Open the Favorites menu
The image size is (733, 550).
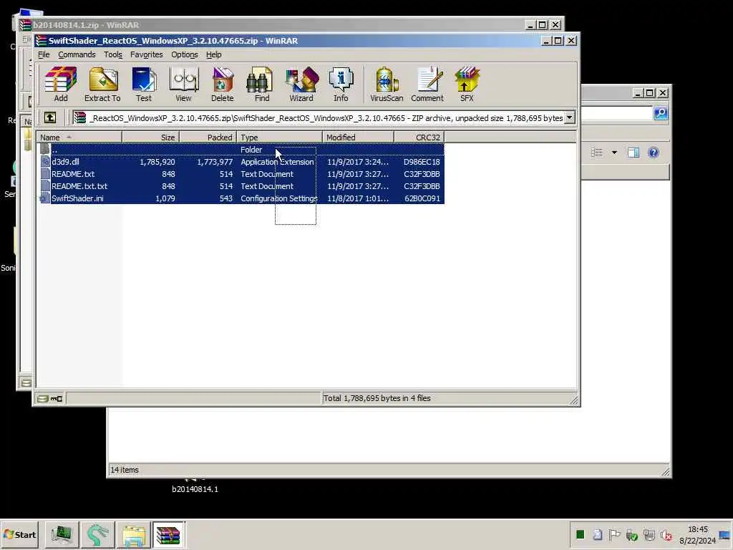click(146, 54)
